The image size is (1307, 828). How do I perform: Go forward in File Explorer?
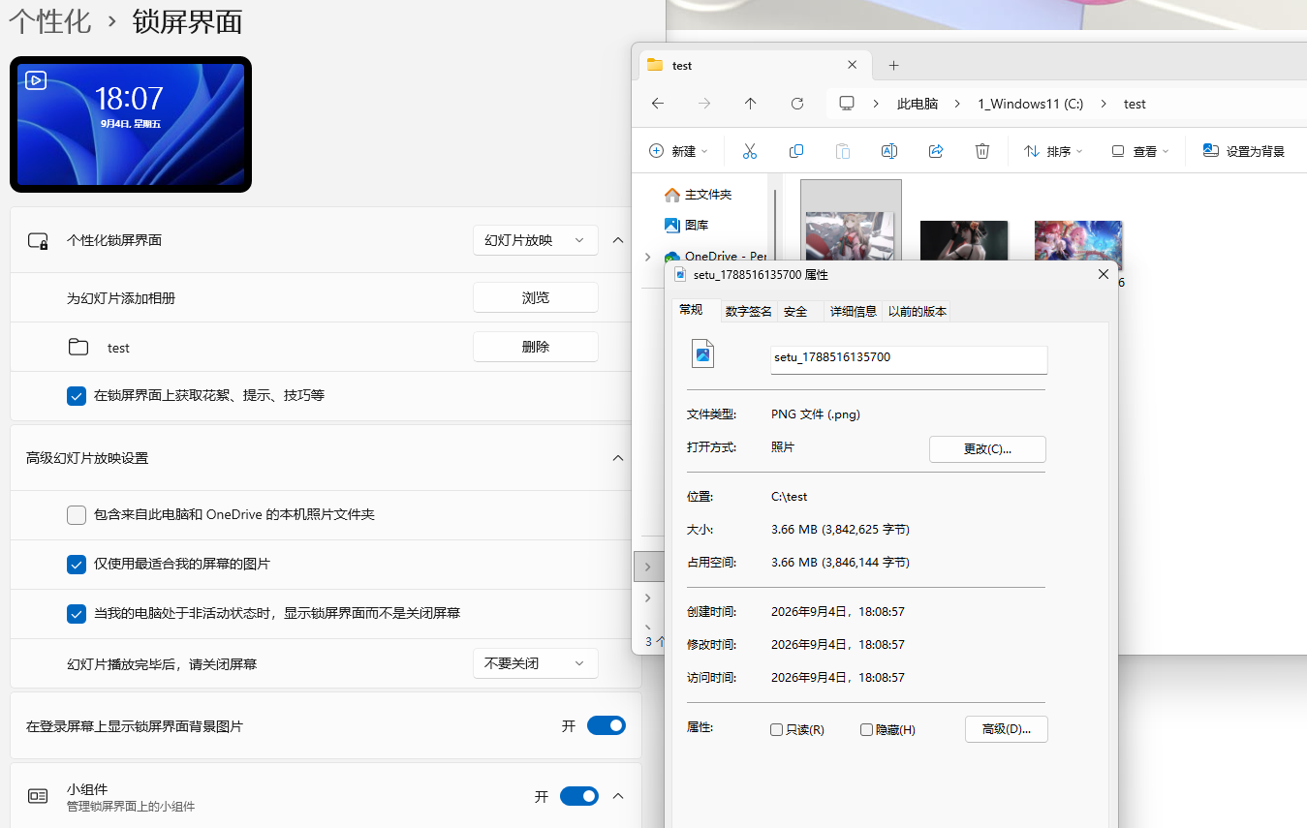[x=704, y=104]
